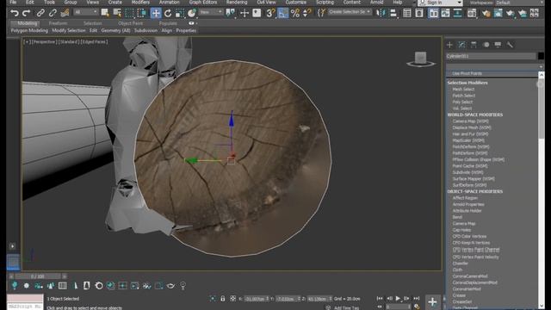The image size is (551, 310).
Task: Toggle the Selection Lock padlock icon
Action: [222, 299]
